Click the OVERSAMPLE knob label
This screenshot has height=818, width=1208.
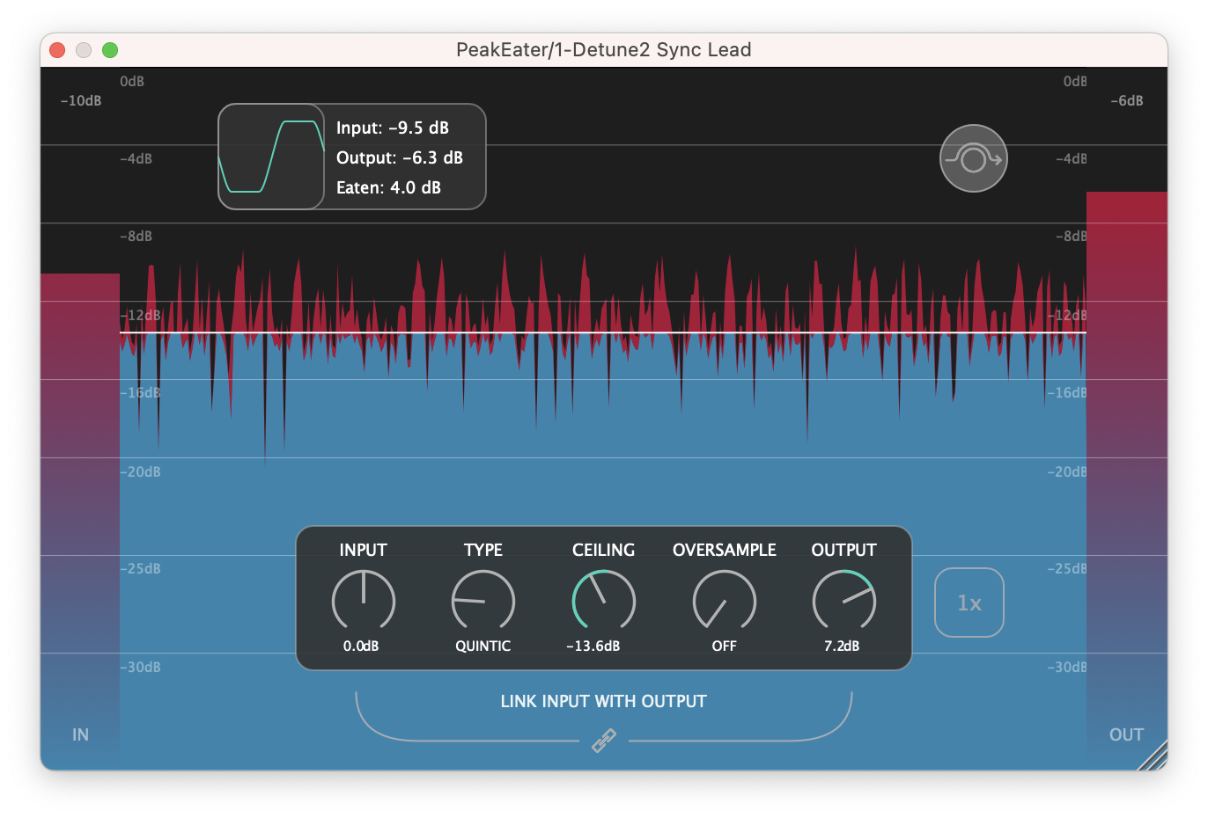click(x=725, y=550)
